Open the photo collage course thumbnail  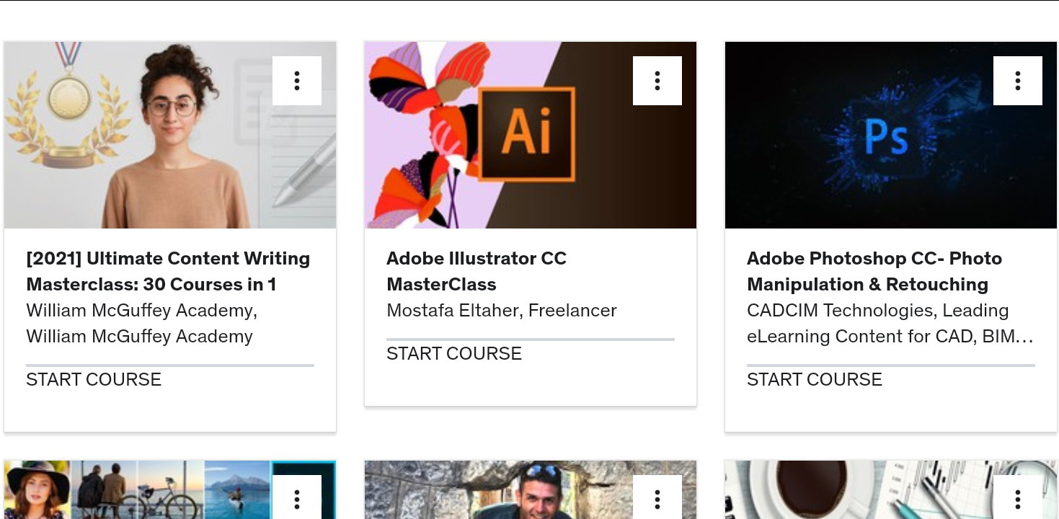pos(170,490)
